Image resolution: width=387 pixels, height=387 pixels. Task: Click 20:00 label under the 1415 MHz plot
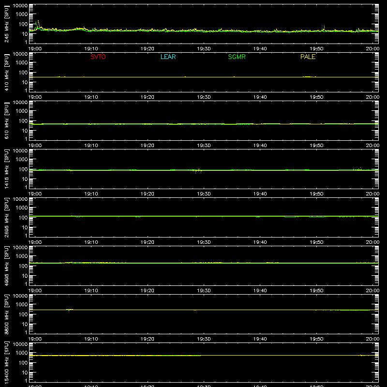tap(372, 194)
